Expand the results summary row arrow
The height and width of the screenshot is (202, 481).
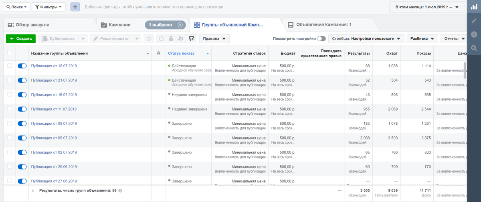[x=33, y=191]
